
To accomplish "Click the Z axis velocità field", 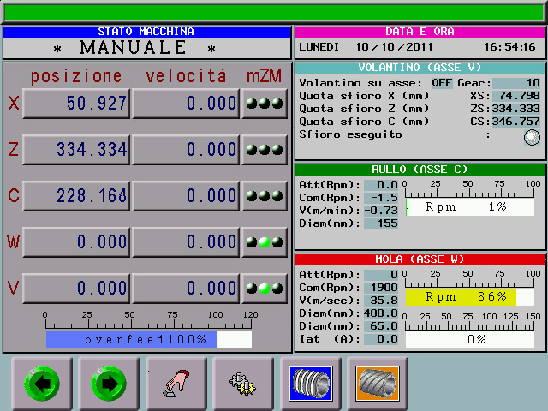I will coord(186,150).
